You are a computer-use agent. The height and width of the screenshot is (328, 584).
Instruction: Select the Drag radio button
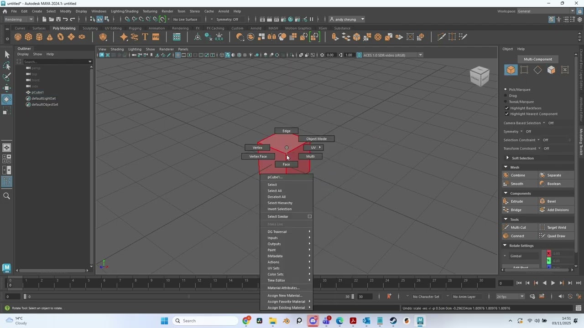(506, 96)
